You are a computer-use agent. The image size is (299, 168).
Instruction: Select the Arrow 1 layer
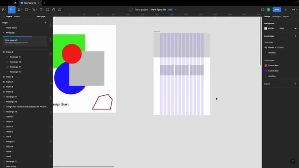point(9,152)
